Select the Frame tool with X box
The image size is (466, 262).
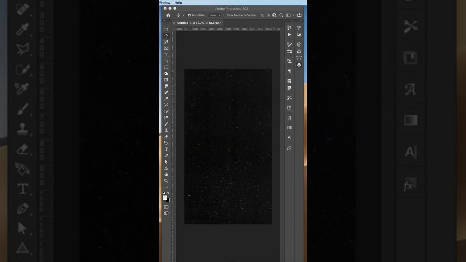(x=166, y=48)
